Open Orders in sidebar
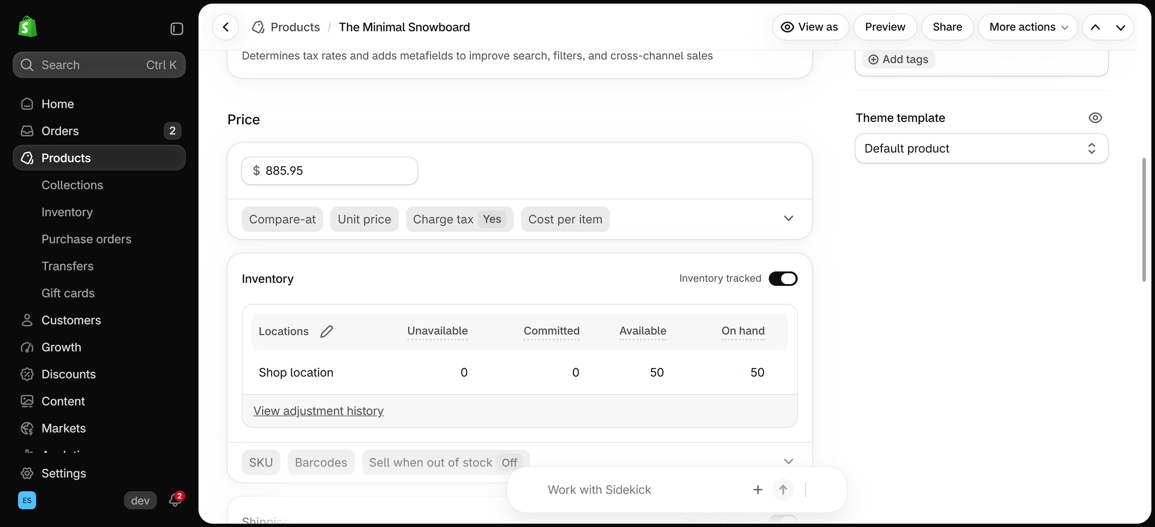Screen dimensions: 1155x527 [x=99, y=131]
